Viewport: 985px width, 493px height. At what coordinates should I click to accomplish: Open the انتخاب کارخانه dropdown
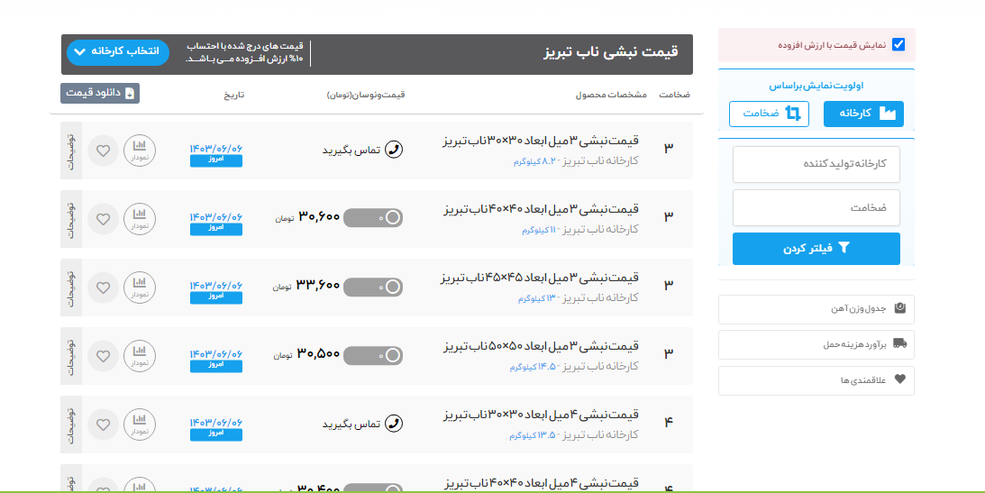pyautogui.click(x=118, y=51)
